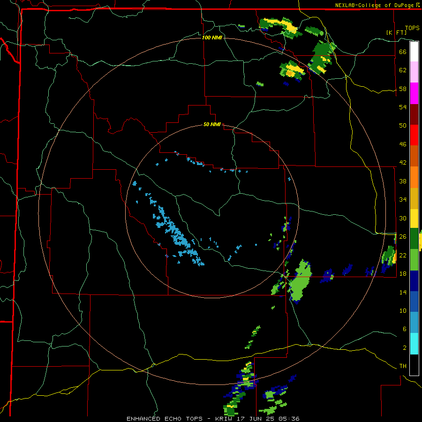Image resolution: width=422 pixels, height=422 pixels.
Task: Click the legend value 10
Action: (403, 311)
